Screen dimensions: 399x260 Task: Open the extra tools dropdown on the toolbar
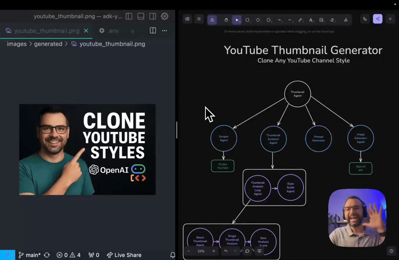tap(346, 20)
